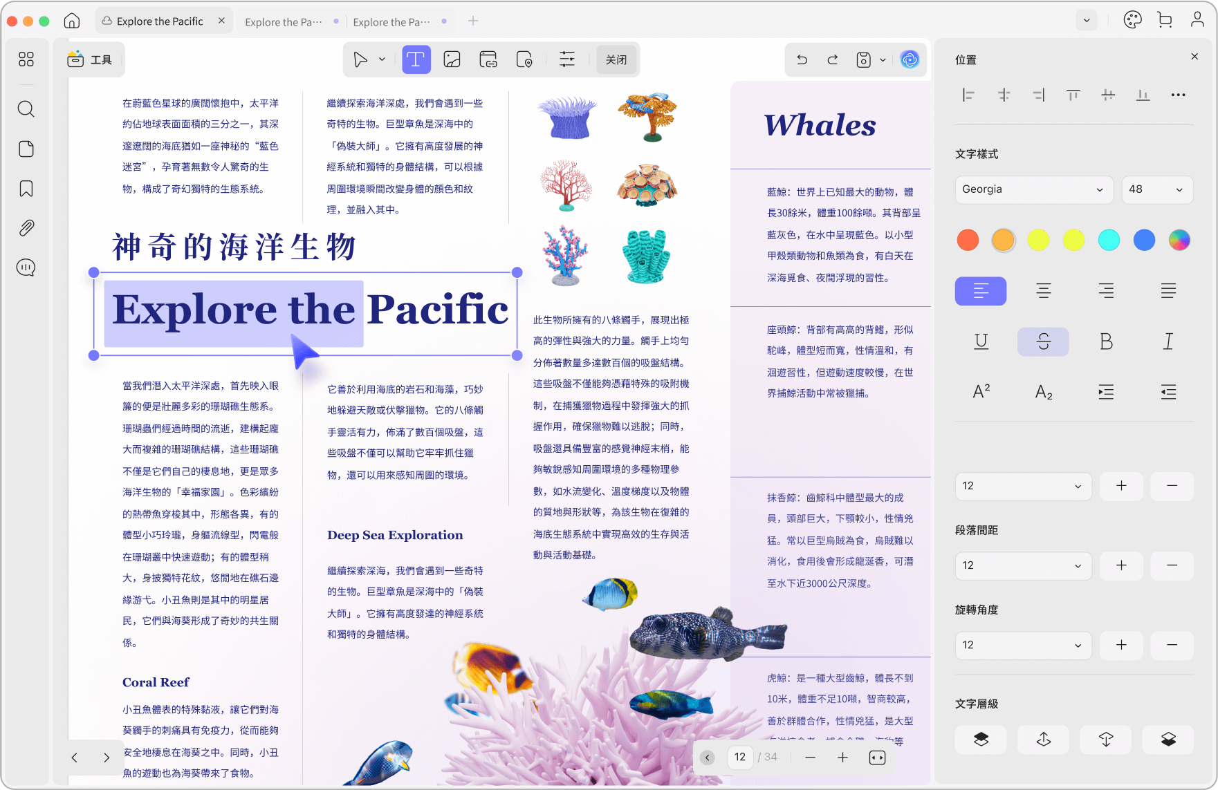Open the Georgia font dropdown

1034,189
